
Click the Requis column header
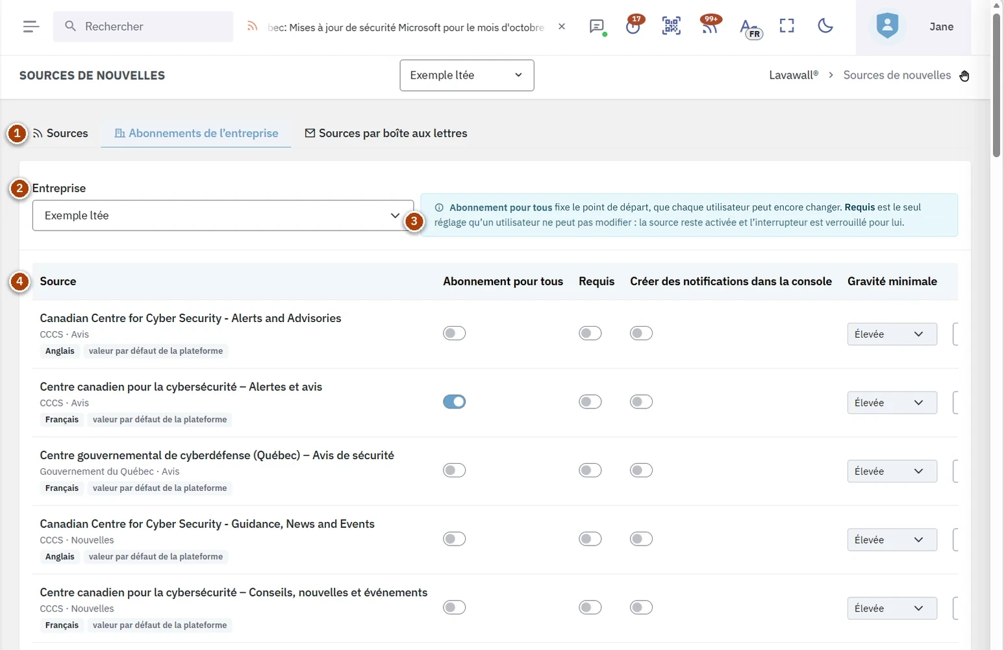pyautogui.click(x=596, y=281)
